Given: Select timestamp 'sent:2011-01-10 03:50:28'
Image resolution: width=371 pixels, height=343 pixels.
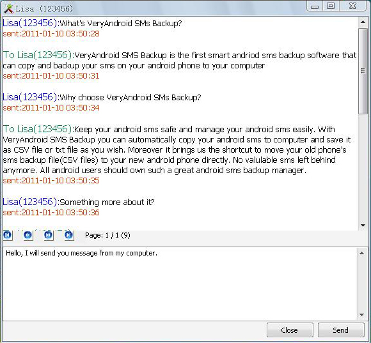Looking at the screenshot, I should click(51, 34).
